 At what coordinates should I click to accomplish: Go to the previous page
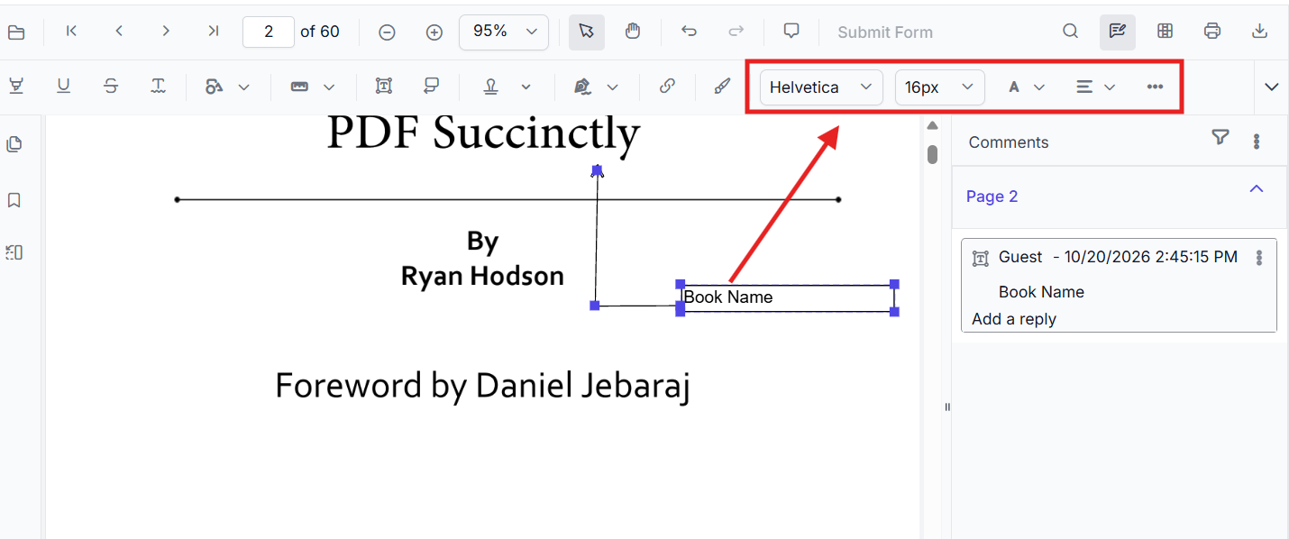(119, 32)
